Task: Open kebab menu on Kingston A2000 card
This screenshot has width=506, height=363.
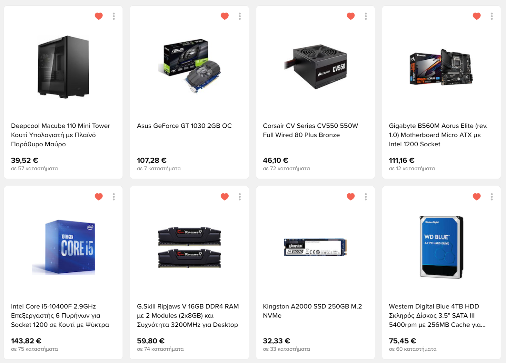Action: pyautogui.click(x=366, y=197)
